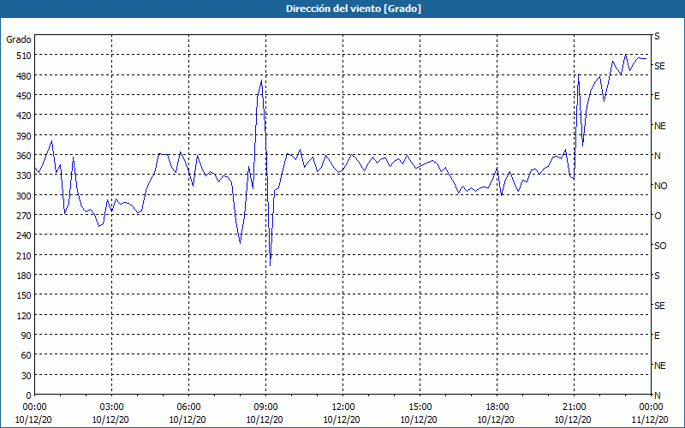Select the 'Grado' axis unit label
Viewport: 685px width, 428px height.
[x=18, y=39]
